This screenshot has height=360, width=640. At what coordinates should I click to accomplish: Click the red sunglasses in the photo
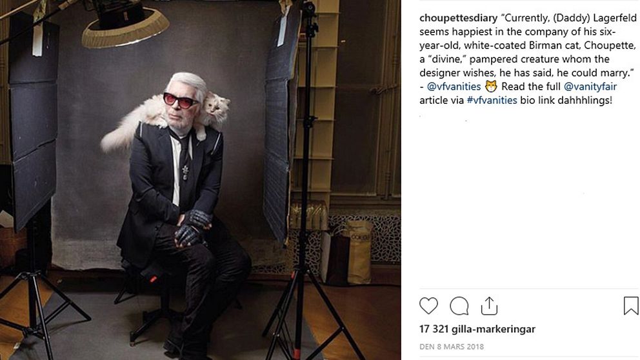point(181,100)
